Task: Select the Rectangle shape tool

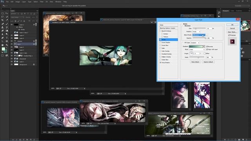Action: click(x=7, y=42)
